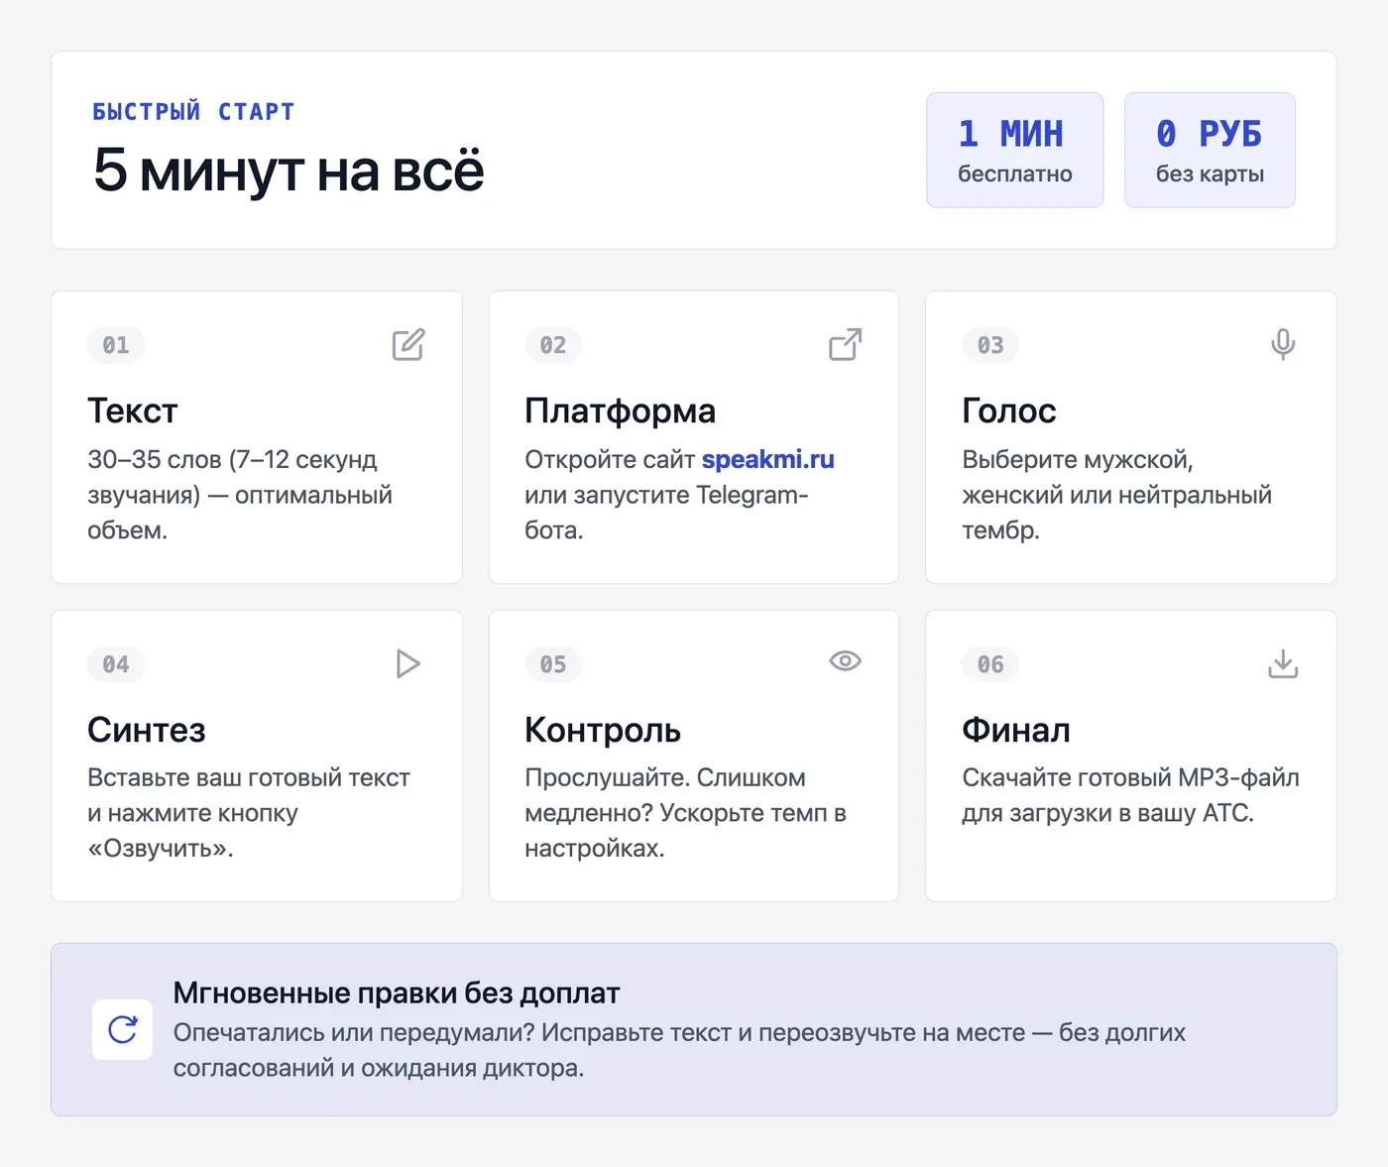Click the text "Скачайте готовый MP3-файл"
1388x1167 pixels.
click(1130, 777)
